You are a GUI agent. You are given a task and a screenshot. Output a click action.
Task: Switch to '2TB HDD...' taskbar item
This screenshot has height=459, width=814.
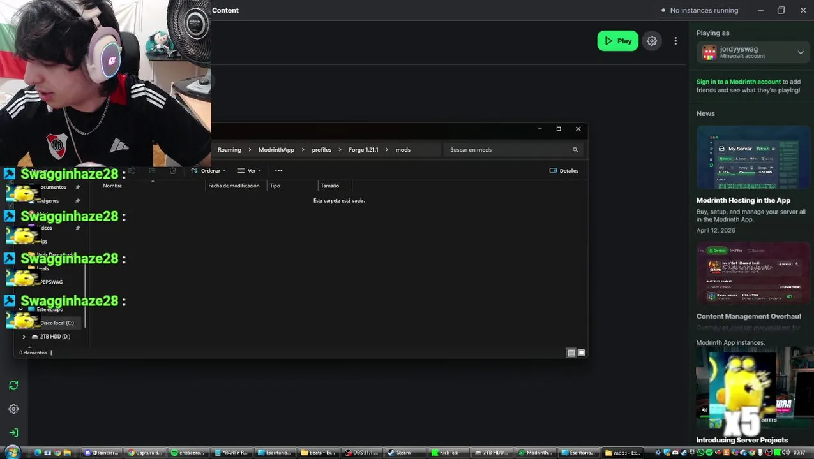point(491,453)
